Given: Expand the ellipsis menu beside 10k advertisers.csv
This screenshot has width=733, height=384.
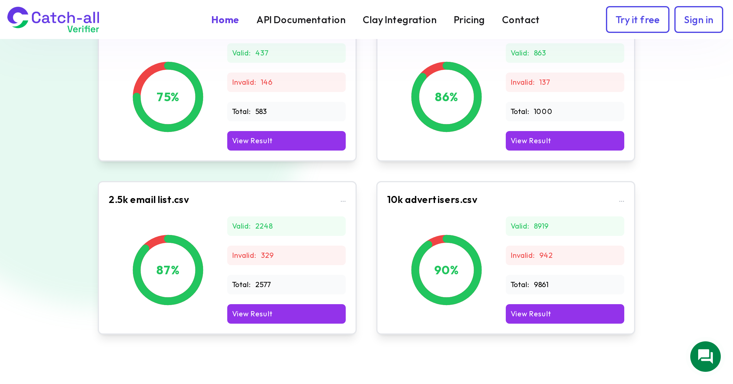Looking at the screenshot, I should (622, 201).
